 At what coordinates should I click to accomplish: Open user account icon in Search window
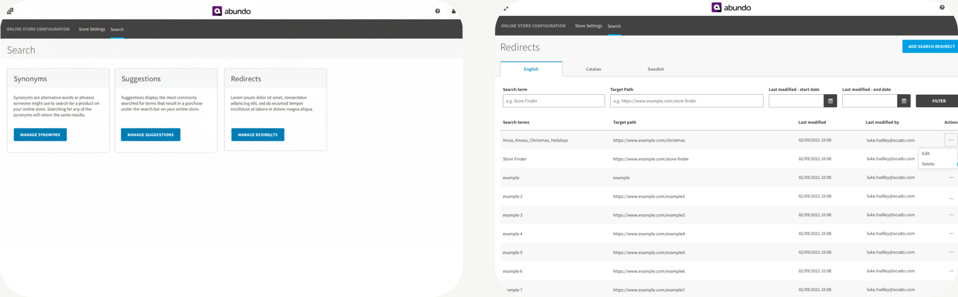click(x=454, y=11)
